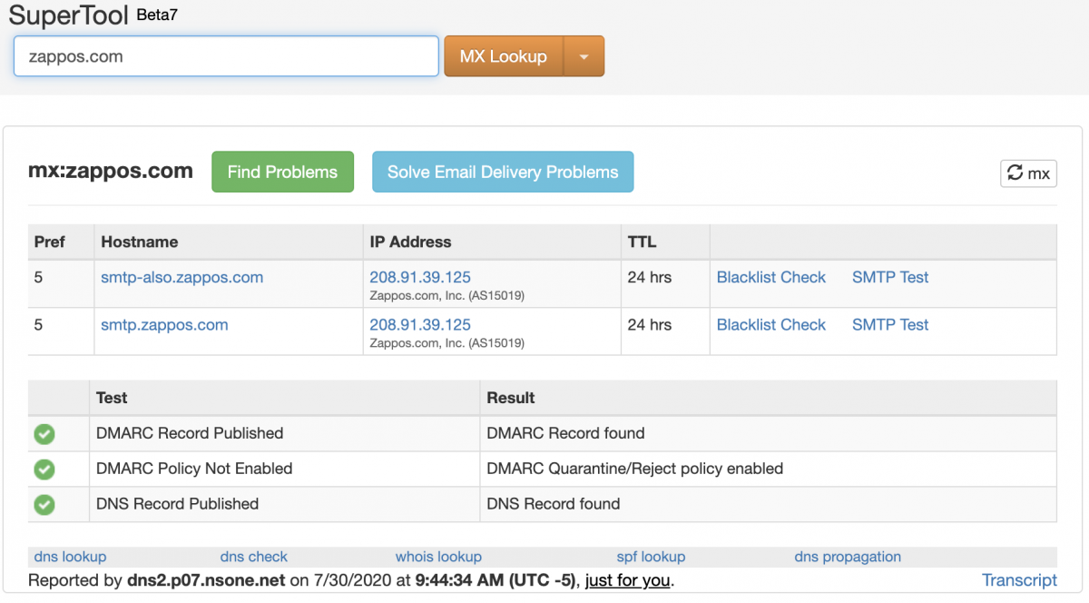Run Blacklist Check for smtp.zappos.com row
Image resolution: width=1089 pixels, height=603 pixels.
771,324
